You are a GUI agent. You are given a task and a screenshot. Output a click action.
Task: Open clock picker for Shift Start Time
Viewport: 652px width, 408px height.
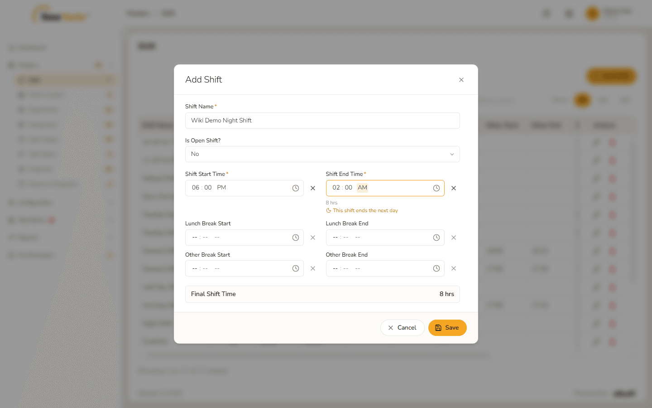point(296,188)
